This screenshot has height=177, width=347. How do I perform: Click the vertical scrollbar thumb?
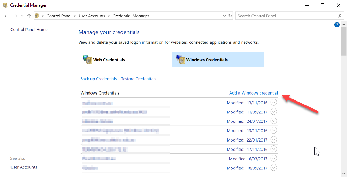coord(344,41)
